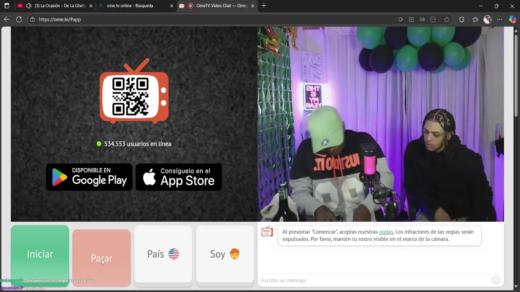Open the apps available icon
Screen dimensions: 520x292
click(411, 19)
